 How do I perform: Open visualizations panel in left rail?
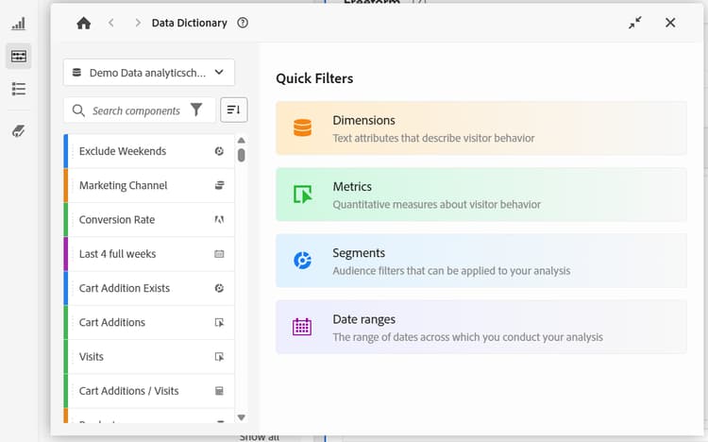click(19, 24)
